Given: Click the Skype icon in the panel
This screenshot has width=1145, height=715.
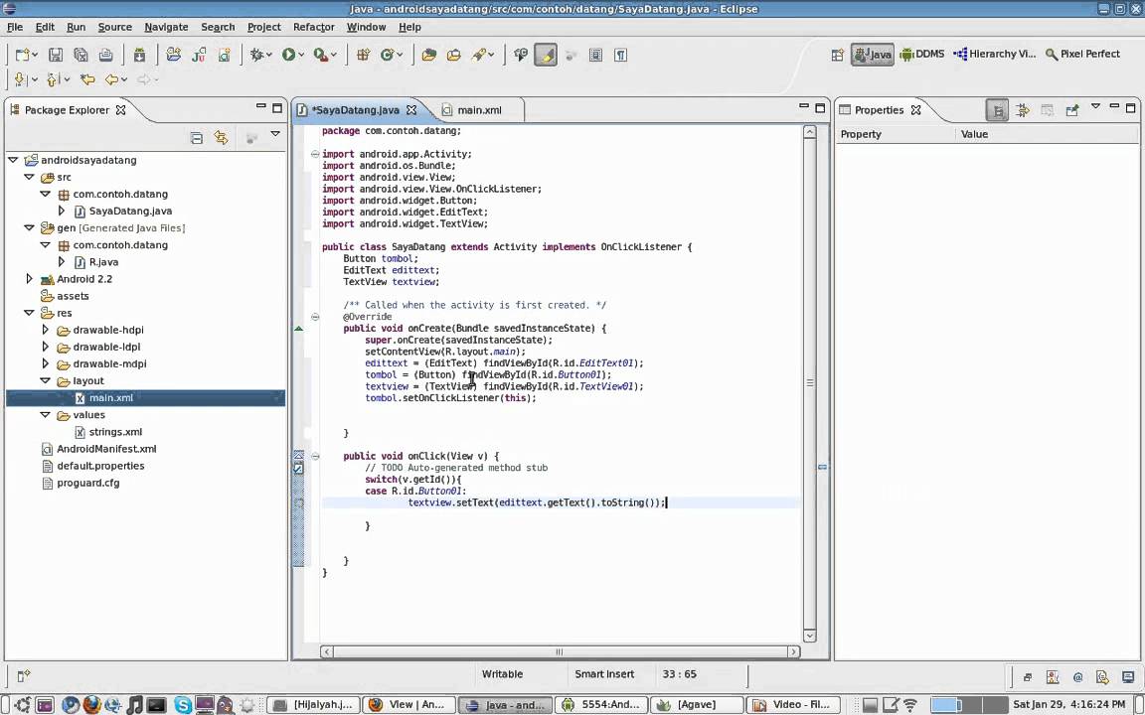Looking at the screenshot, I should 182,705.
